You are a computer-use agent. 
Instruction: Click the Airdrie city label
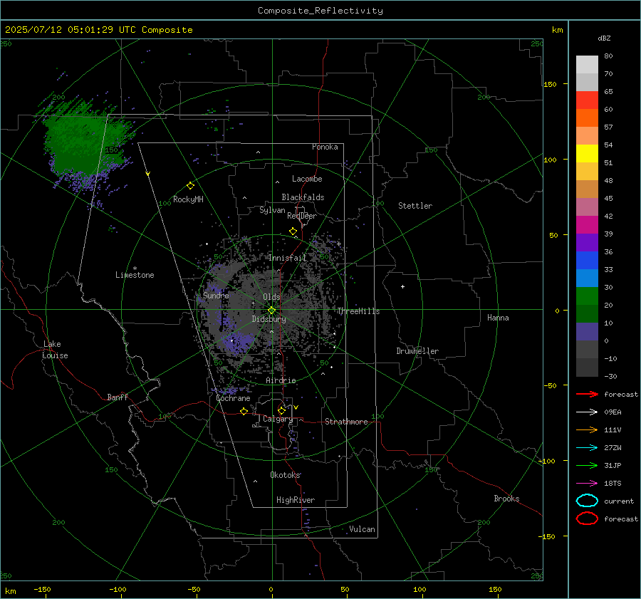point(281,380)
